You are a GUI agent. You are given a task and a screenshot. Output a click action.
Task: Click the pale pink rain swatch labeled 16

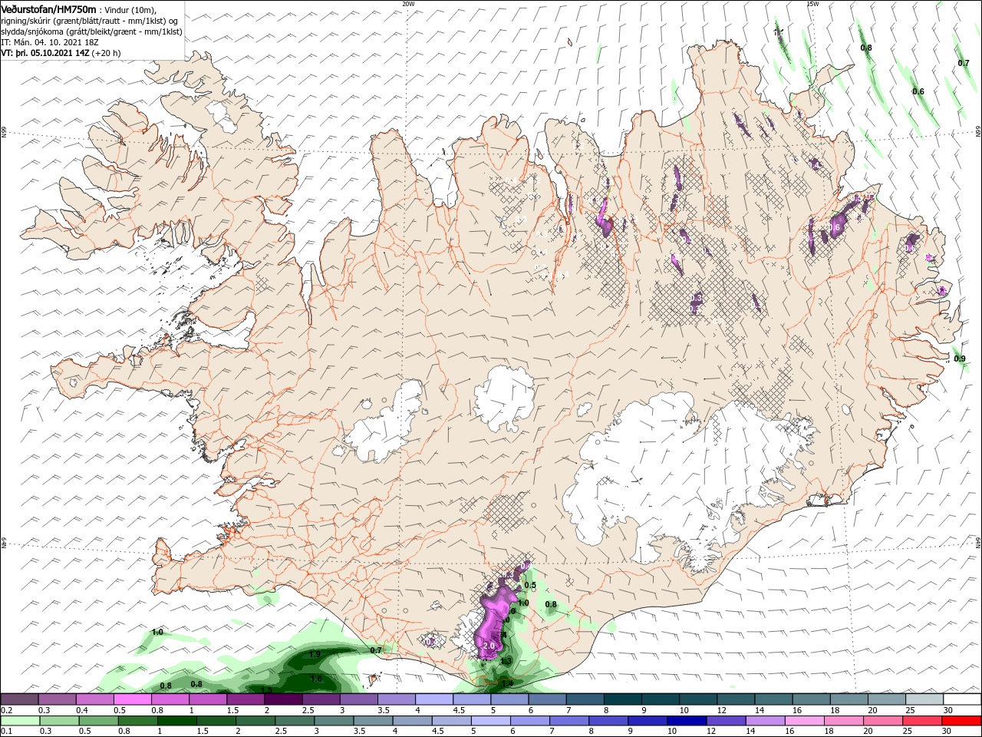803,721
